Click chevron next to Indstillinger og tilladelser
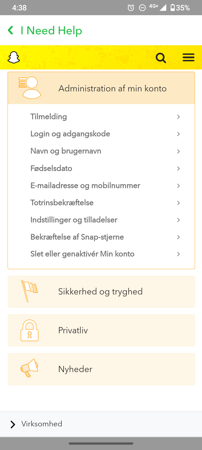This screenshot has width=202, height=450. pyautogui.click(x=178, y=220)
